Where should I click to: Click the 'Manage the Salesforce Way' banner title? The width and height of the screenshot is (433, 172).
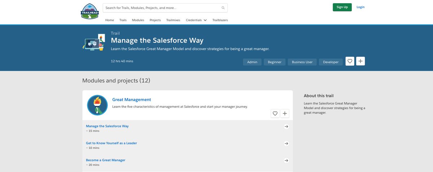pyautogui.click(x=157, y=41)
